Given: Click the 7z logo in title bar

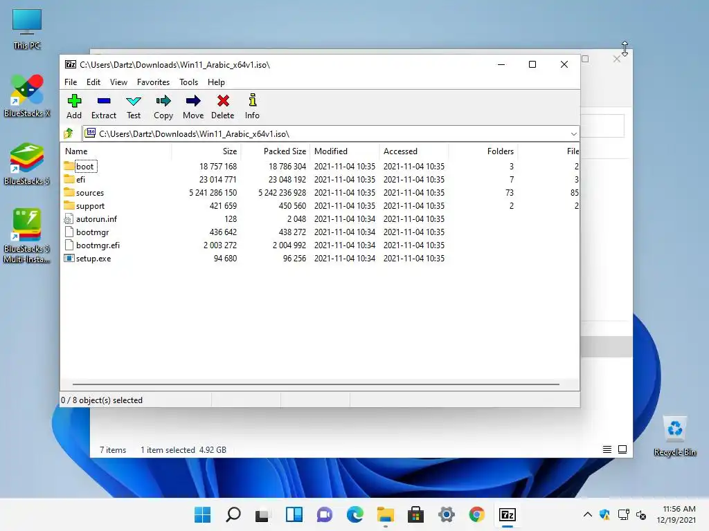Looking at the screenshot, I should pos(71,64).
